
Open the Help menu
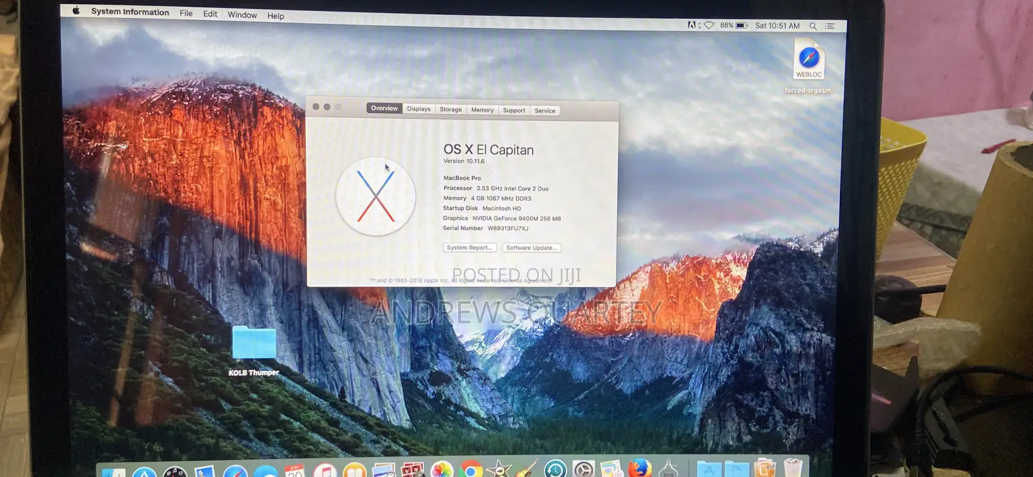click(x=276, y=16)
